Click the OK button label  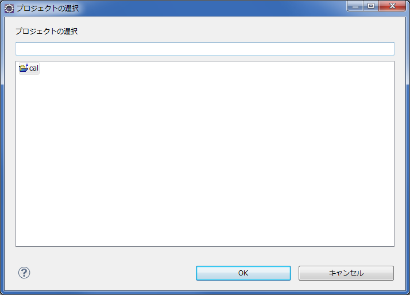243,273
